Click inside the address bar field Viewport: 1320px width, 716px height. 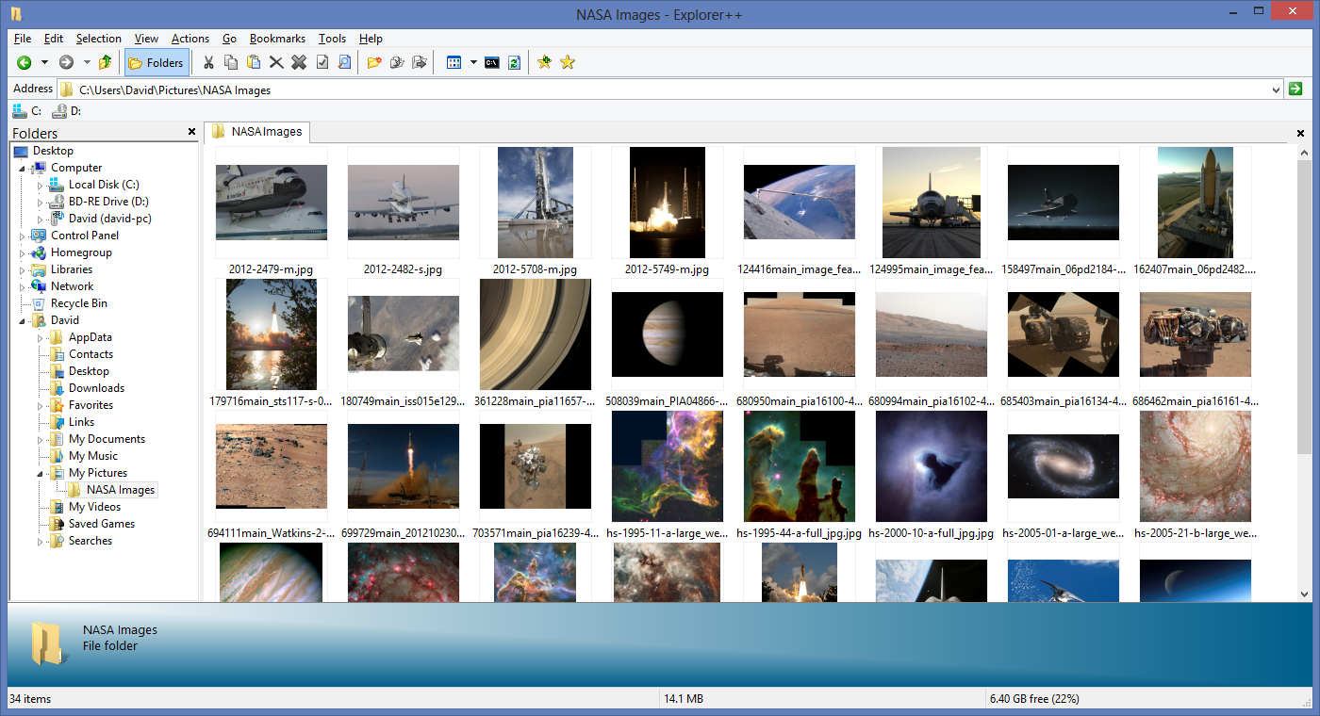pyautogui.click(x=660, y=89)
